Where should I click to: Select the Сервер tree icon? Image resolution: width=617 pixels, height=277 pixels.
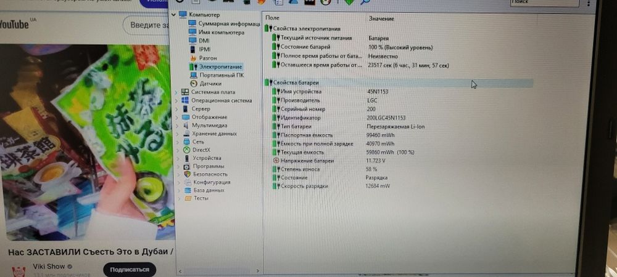[185, 109]
